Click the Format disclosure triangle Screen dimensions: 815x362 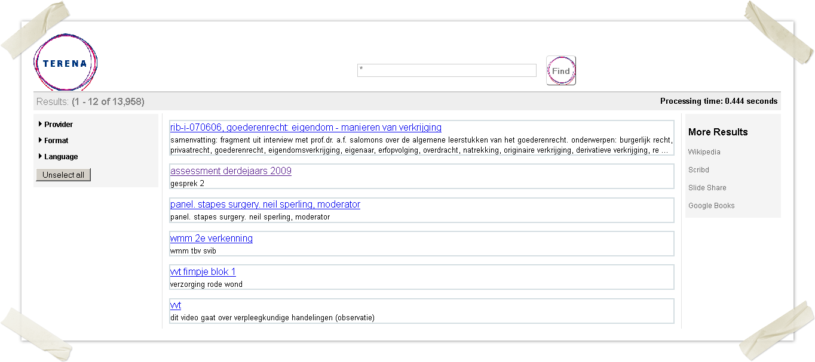40,140
